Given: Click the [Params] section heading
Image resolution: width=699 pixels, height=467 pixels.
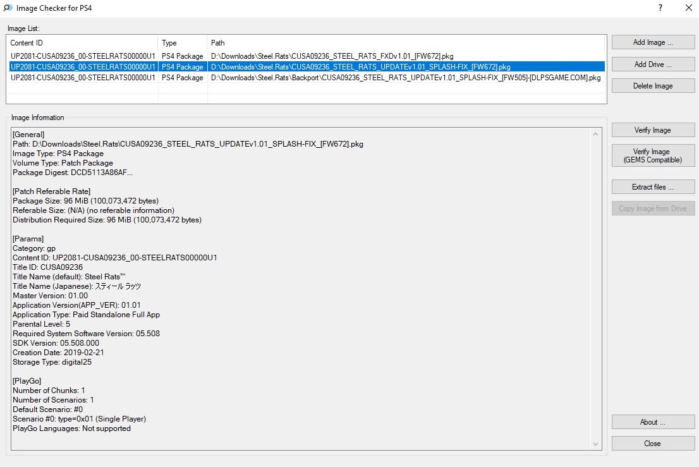Looking at the screenshot, I should click(x=28, y=238).
